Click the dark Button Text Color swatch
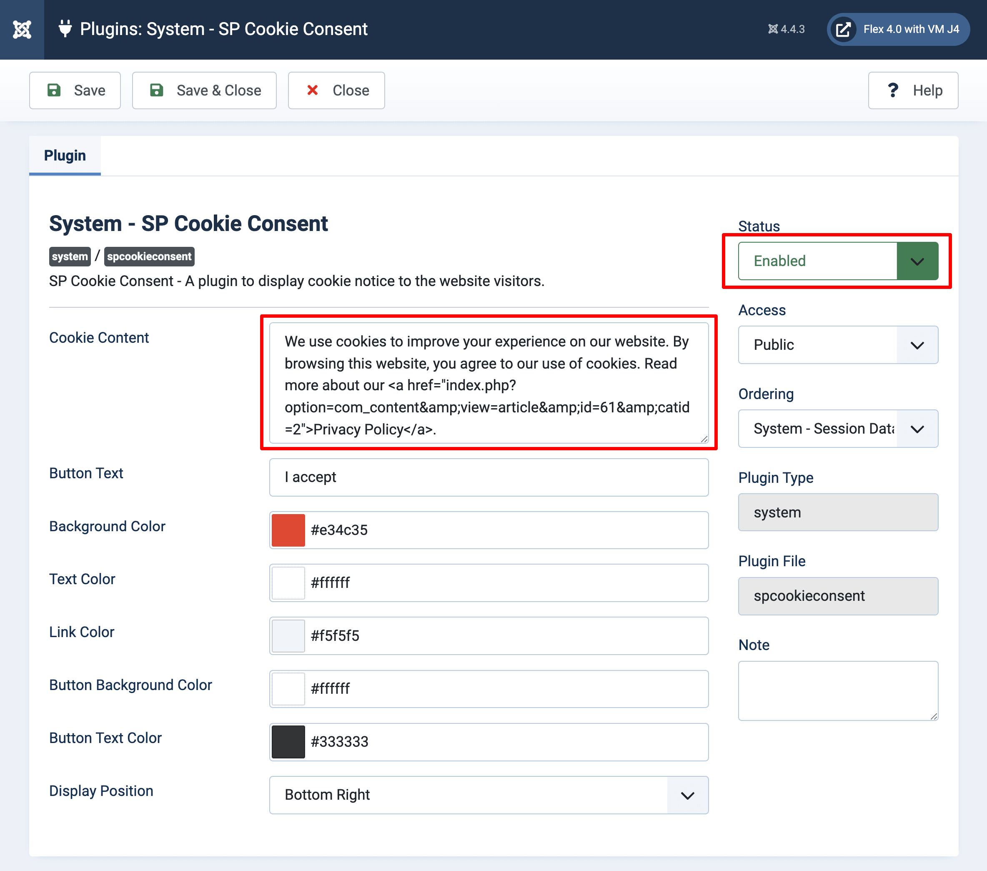 (x=288, y=741)
